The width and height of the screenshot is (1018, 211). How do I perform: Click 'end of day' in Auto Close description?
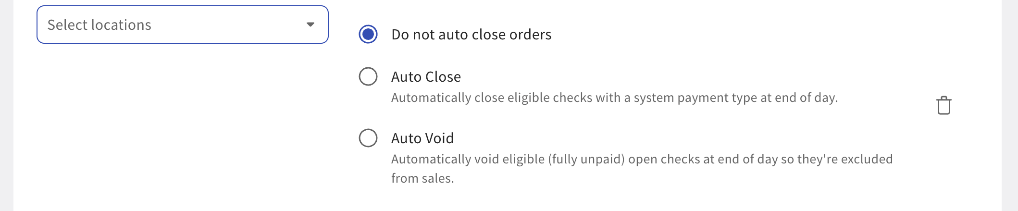[805, 98]
